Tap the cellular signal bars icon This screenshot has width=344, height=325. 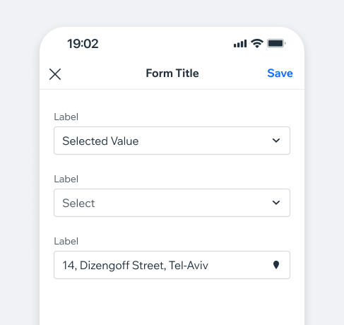[x=240, y=44]
